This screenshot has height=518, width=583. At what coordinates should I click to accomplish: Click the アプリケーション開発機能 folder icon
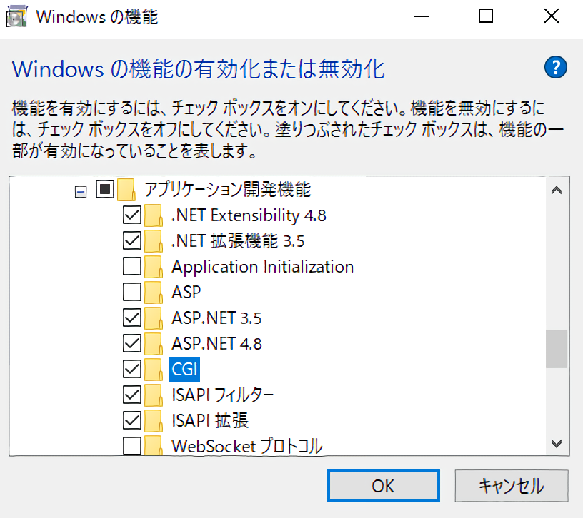[126, 190]
